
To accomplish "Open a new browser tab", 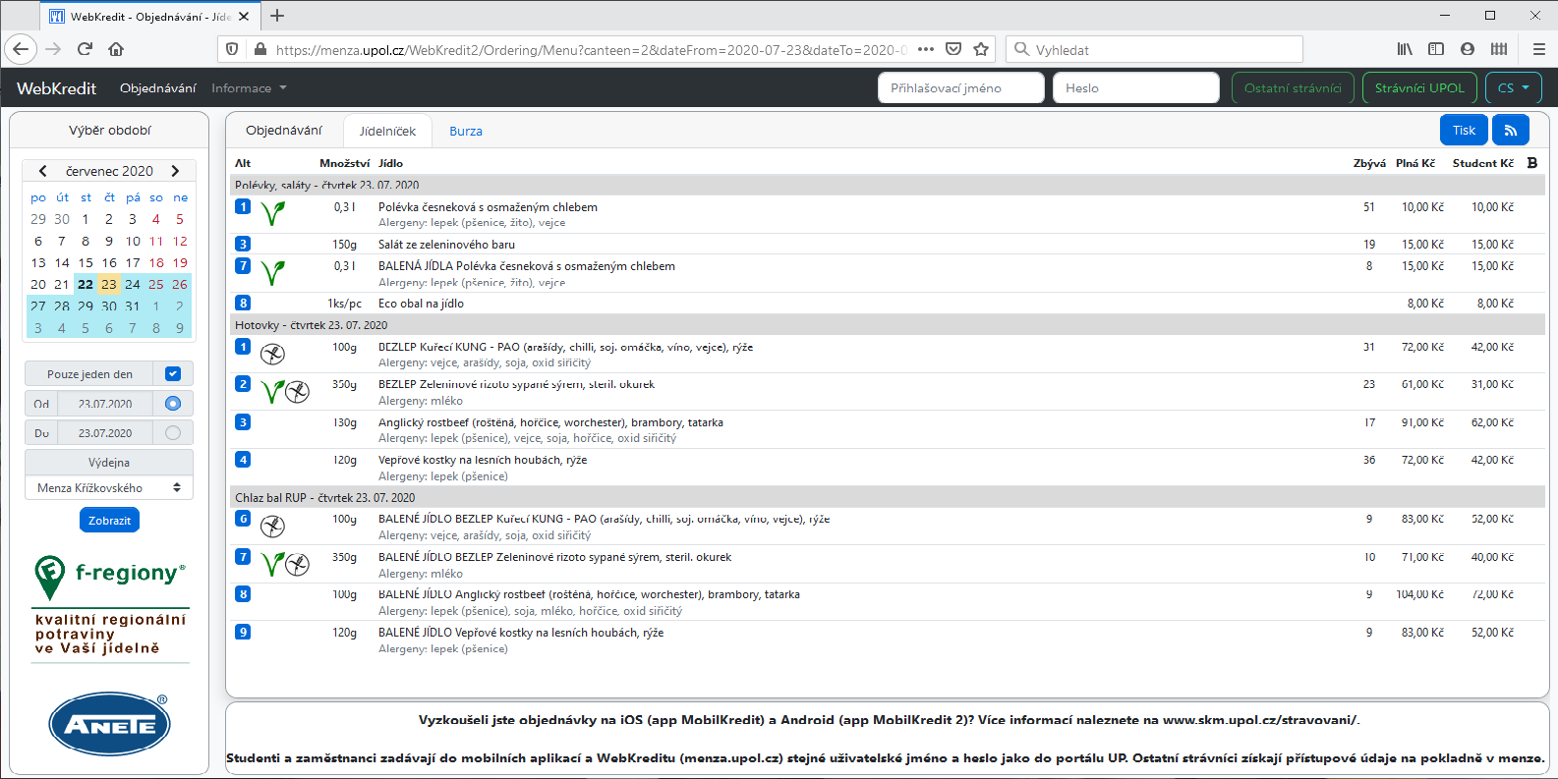I will coord(277,16).
